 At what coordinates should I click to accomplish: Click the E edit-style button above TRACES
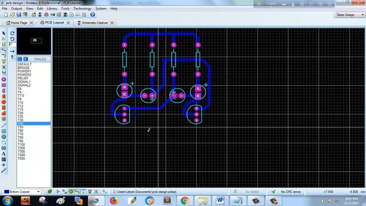[x=26, y=59]
